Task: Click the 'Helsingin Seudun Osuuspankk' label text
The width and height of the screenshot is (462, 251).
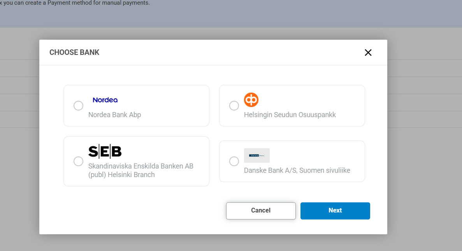Action: 290,115
